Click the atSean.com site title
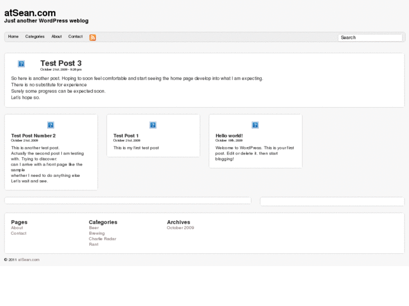 click(30, 12)
